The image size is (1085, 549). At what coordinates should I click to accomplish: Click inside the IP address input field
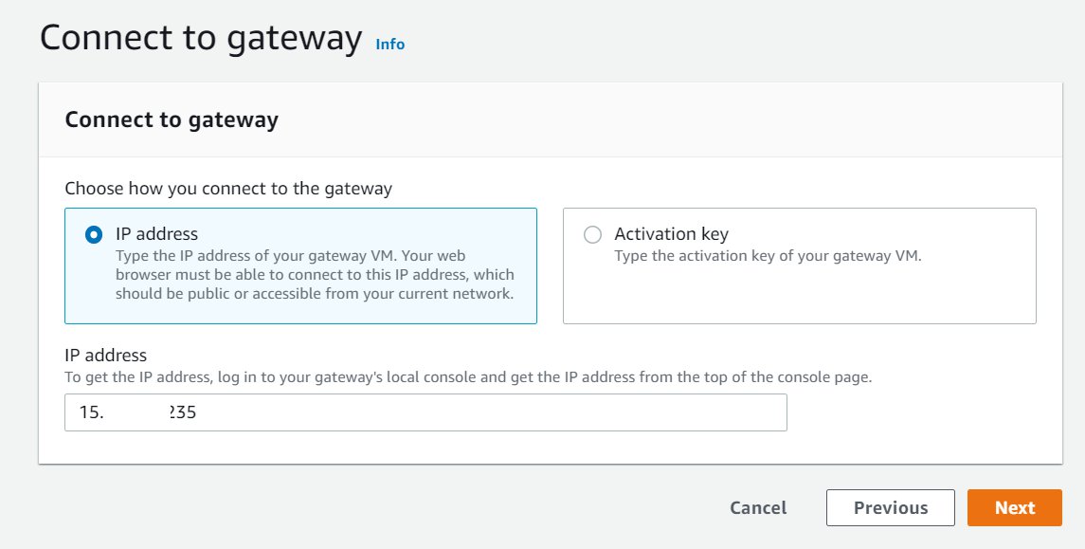(x=425, y=412)
